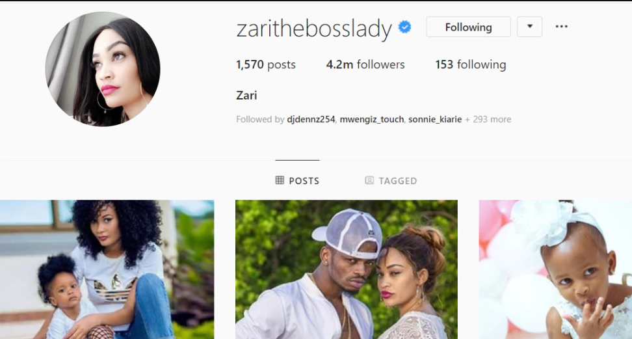The width and height of the screenshot is (632, 339).
Task: Open Zari's circular profile picture
Action: pos(103,69)
